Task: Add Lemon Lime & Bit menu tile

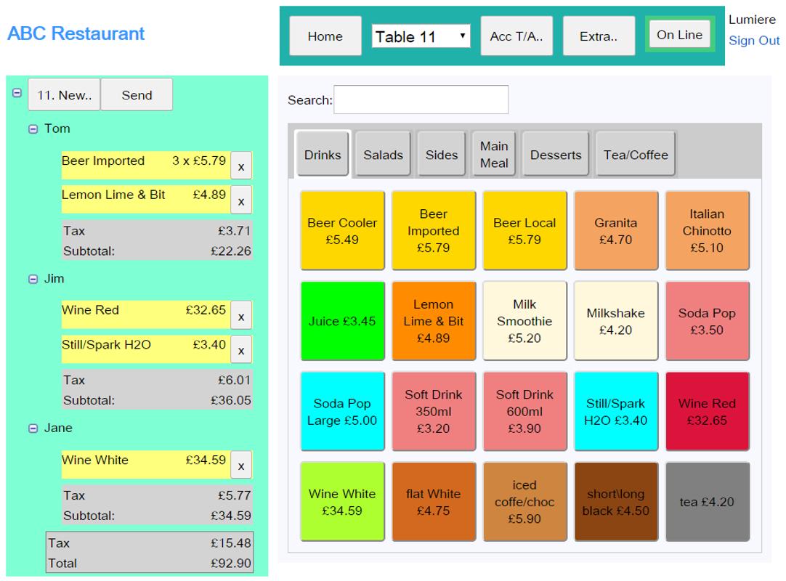Action: coord(434,321)
